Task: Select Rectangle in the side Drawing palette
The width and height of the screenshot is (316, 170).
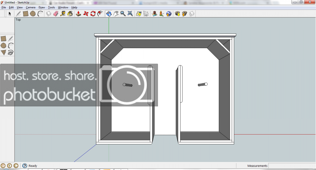Action: click(x=3, y=39)
